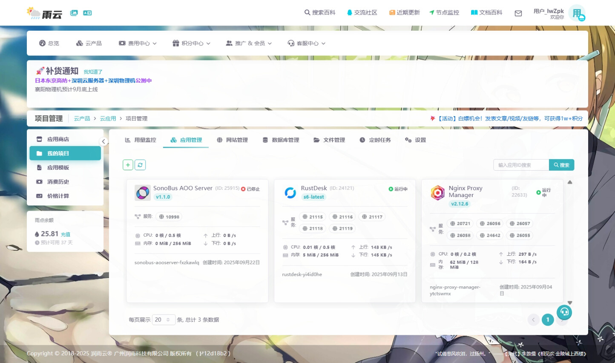Expand the 费用中心 dropdown menu
The image size is (615, 363).
[x=138, y=43]
